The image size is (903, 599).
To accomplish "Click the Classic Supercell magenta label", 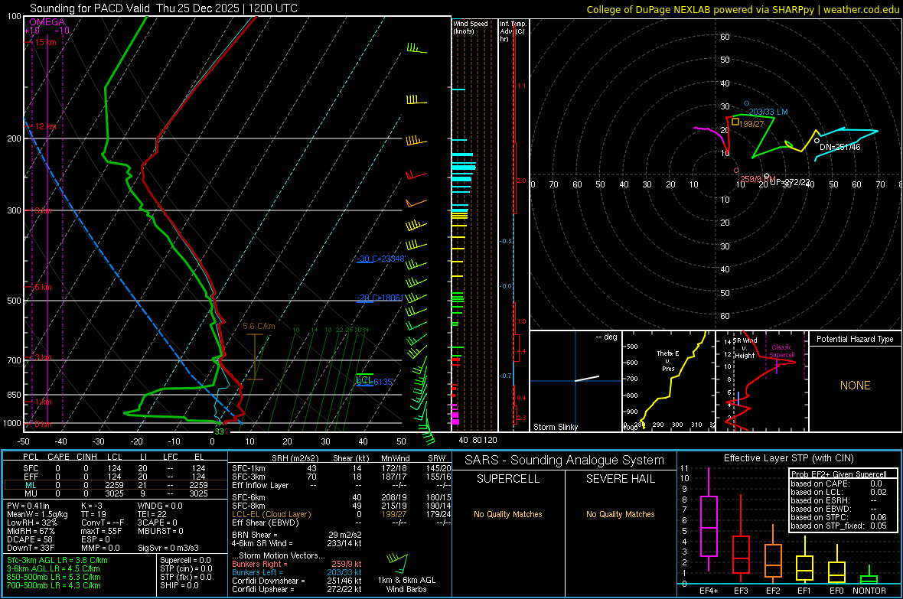I will tap(781, 351).
